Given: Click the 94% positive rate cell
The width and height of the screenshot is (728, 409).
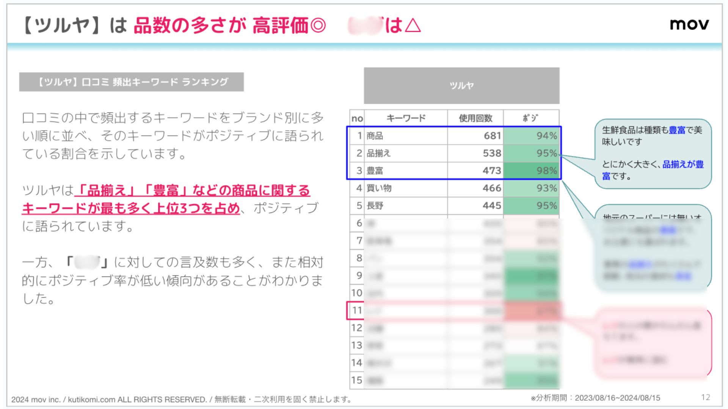Looking at the screenshot, I should (x=531, y=136).
